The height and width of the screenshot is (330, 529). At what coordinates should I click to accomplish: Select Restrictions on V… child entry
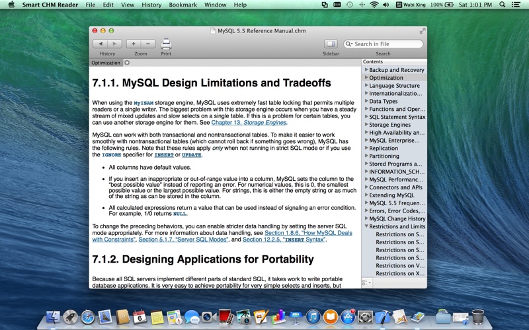pos(400,265)
